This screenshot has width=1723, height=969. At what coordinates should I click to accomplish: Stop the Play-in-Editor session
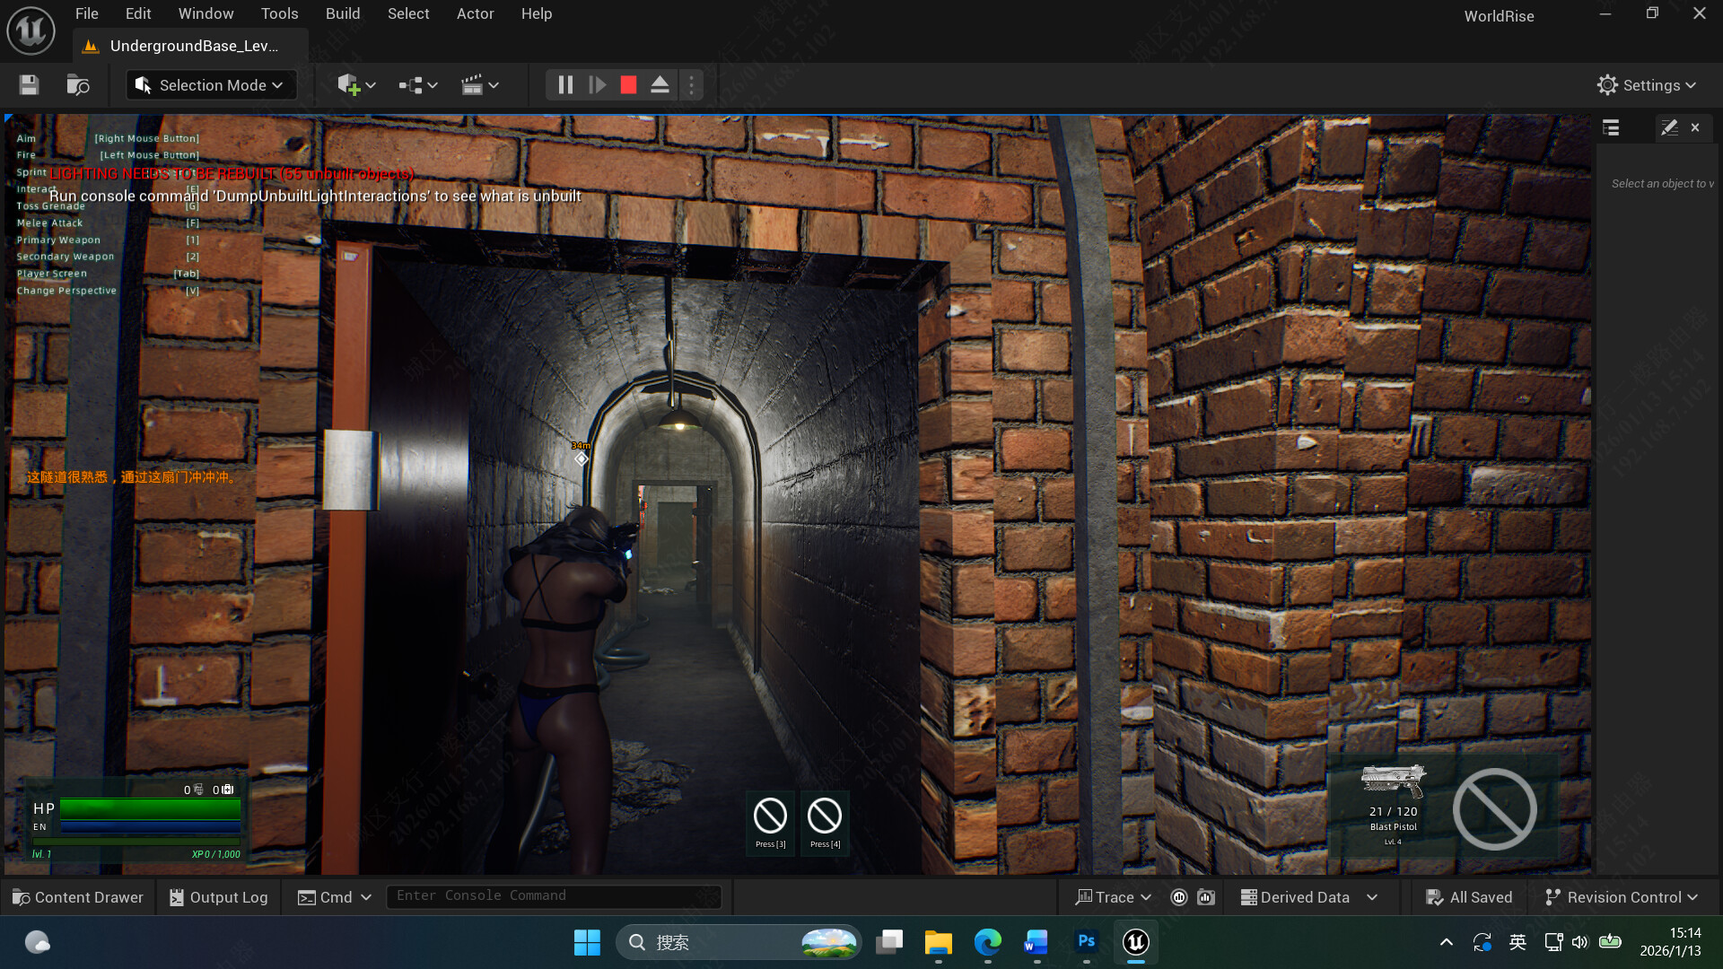click(x=628, y=83)
